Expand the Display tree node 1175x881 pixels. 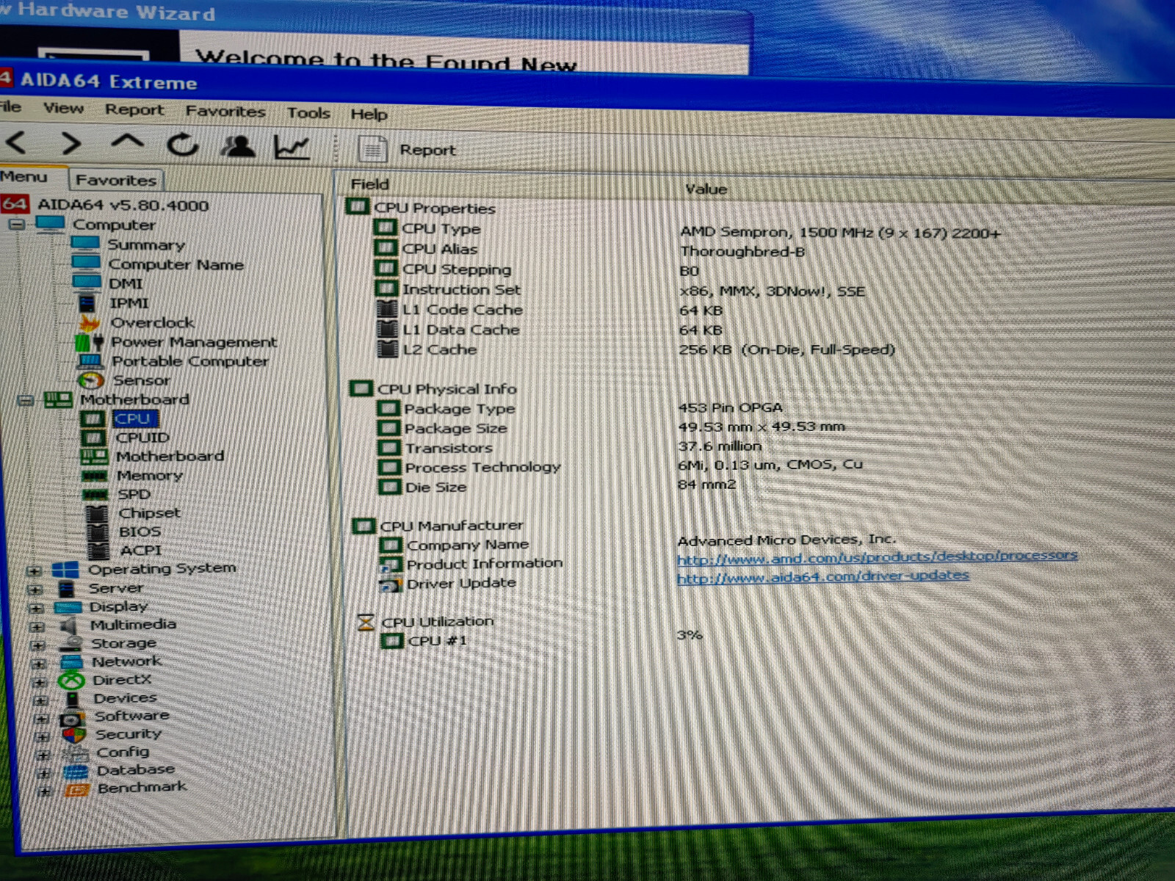click(36, 608)
